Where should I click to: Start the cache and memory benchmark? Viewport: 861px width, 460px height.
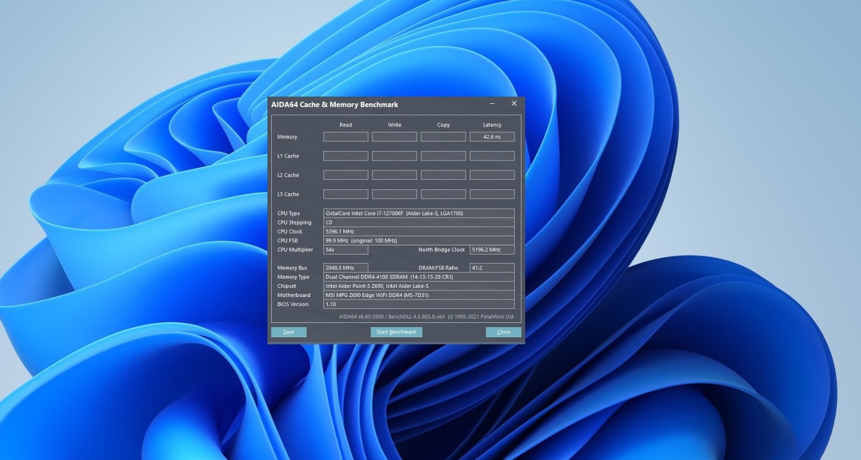coord(396,332)
